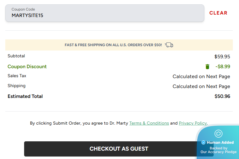Click the Our Accuracy Pledge text
The height and width of the screenshot is (159, 239).
pyautogui.click(x=218, y=152)
